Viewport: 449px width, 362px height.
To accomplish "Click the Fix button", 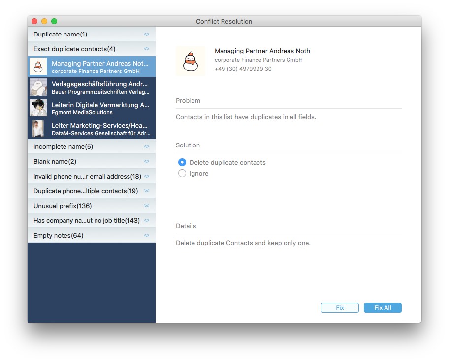I will tap(340, 307).
